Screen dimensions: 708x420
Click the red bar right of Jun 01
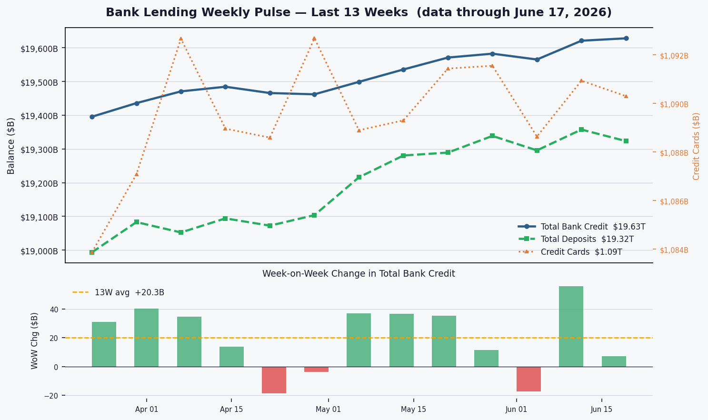click(x=529, y=379)
